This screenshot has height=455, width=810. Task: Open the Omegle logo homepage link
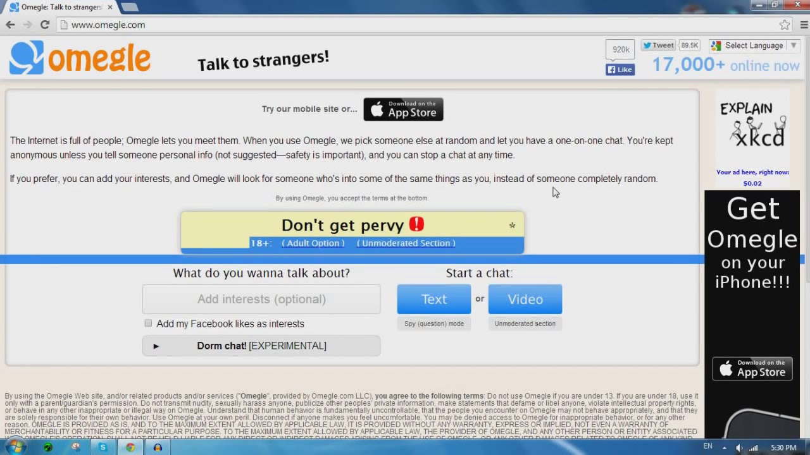[80, 58]
